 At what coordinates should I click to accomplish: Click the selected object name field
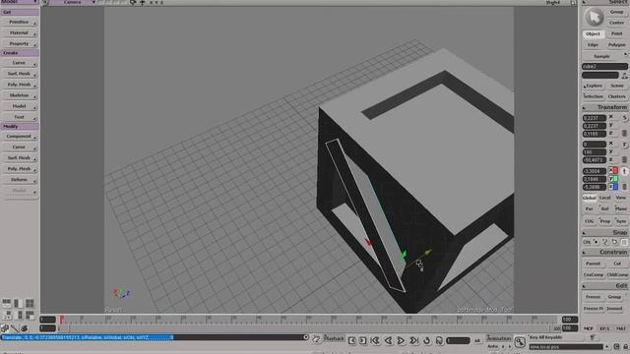coord(604,67)
